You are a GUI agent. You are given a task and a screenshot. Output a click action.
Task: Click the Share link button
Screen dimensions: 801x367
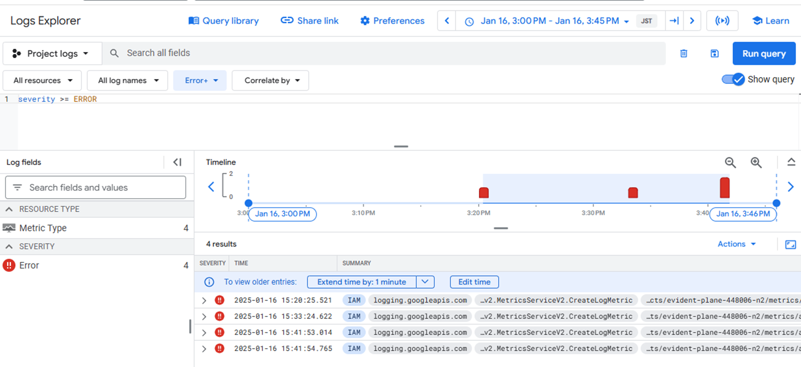click(x=309, y=21)
